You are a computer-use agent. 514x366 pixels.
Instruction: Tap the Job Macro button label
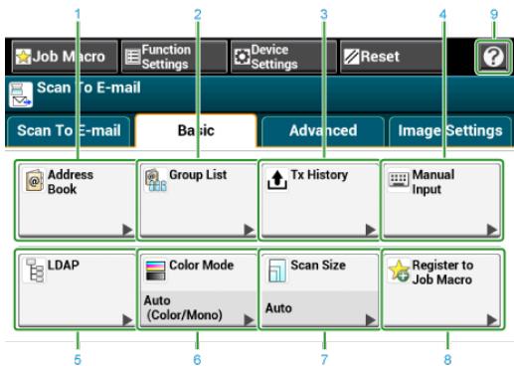click(69, 57)
